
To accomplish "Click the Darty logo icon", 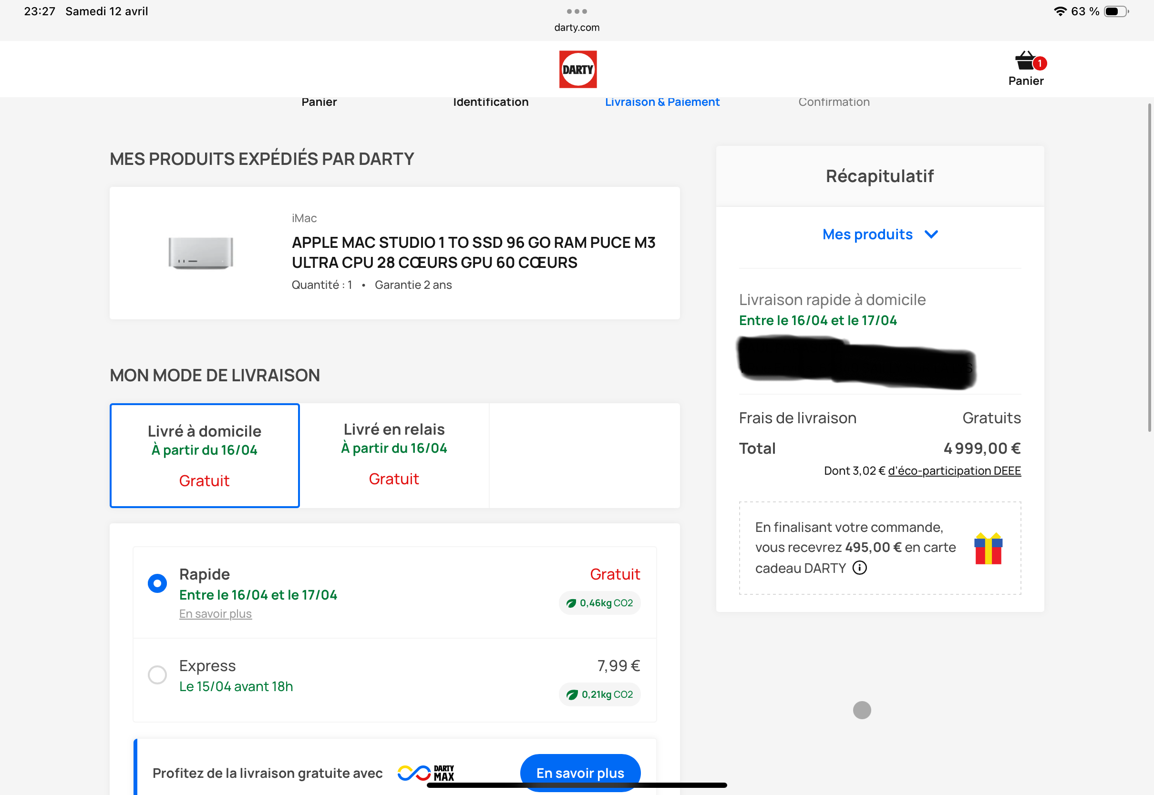I will pyautogui.click(x=577, y=69).
